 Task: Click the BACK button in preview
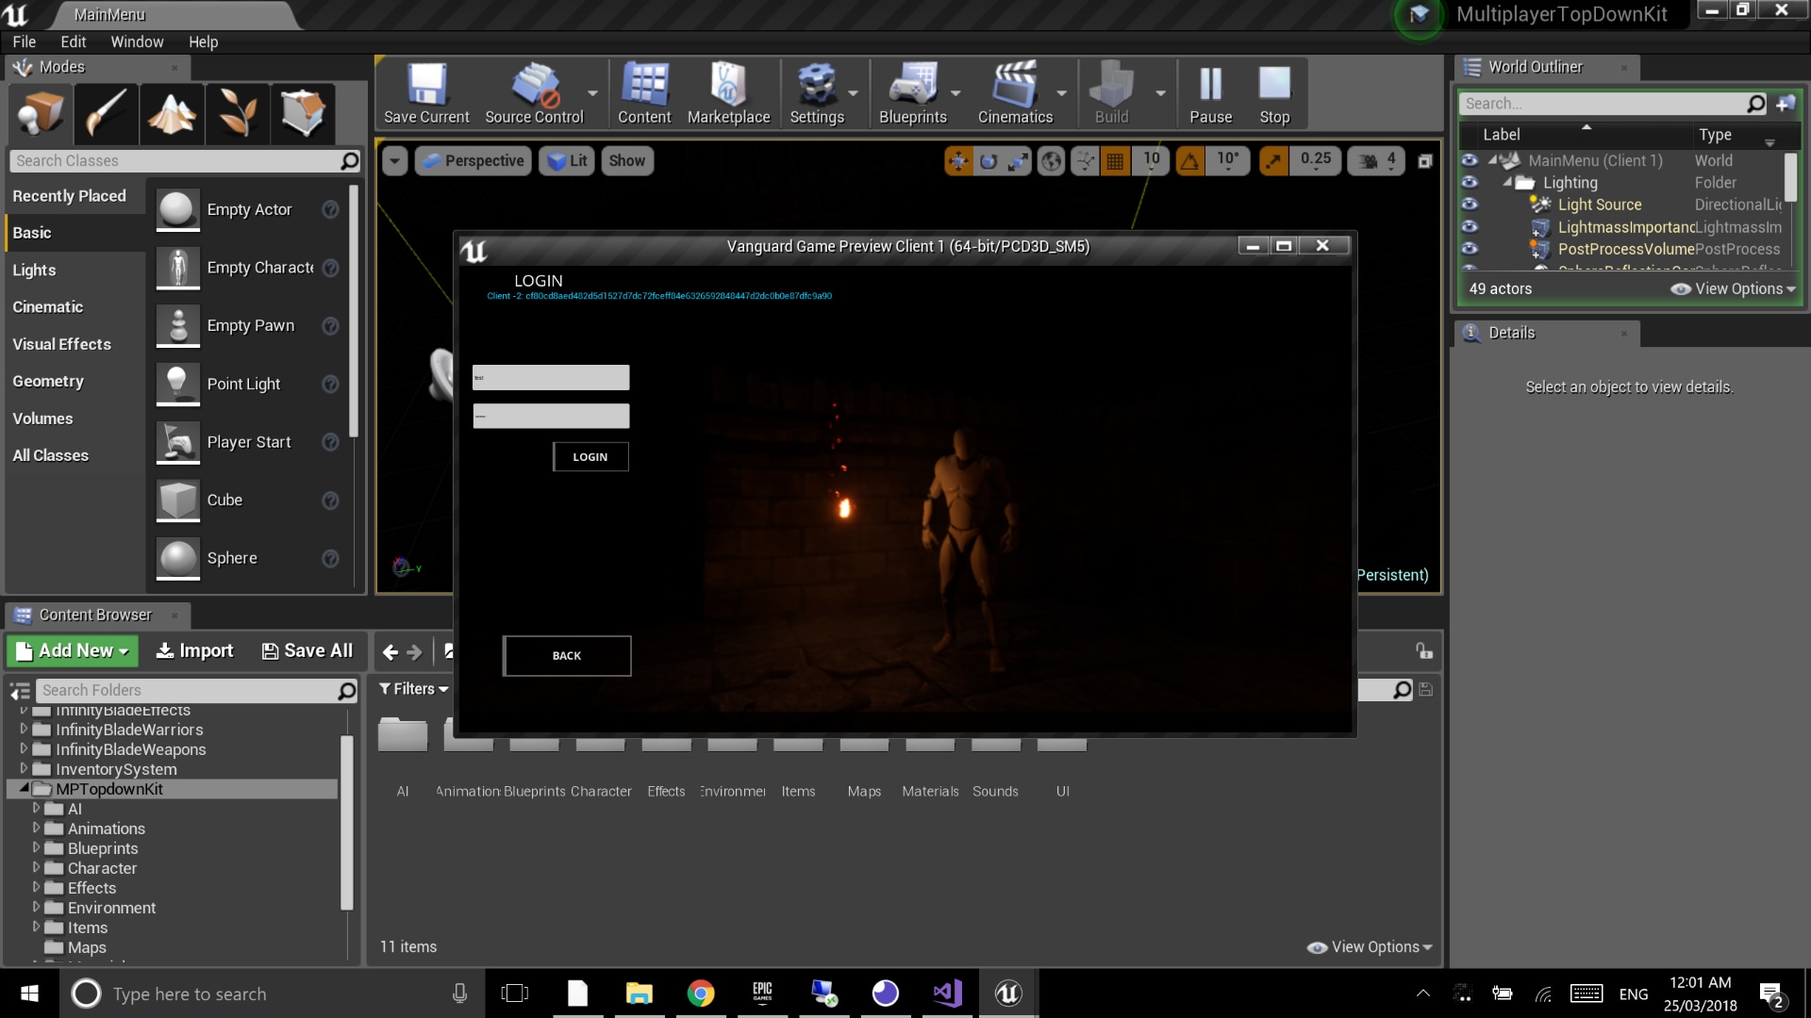(567, 656)
